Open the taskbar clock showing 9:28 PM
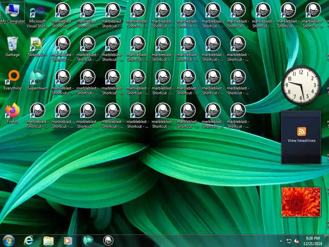 (x=313, y=241)
